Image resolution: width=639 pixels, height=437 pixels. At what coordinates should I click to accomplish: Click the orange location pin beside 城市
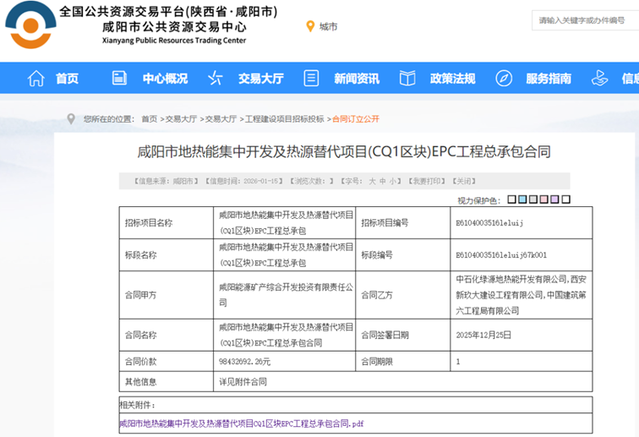tap(310, 27)
